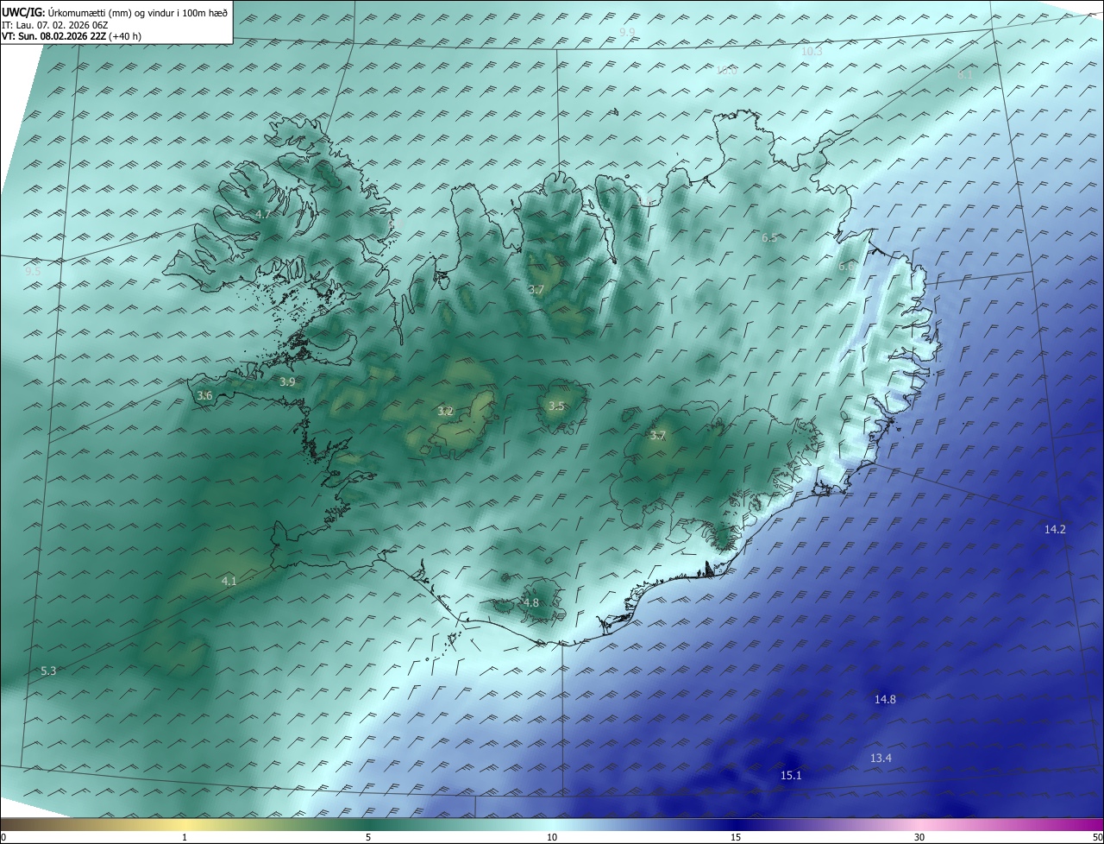Click the 4.1 value on the map
The width and height of the screenshot is (1104, 844).
coord(229,582)
